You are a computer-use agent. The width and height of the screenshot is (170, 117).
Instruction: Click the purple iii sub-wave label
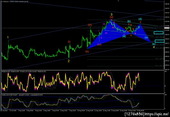pyautogui.click(x=104, y=24)
